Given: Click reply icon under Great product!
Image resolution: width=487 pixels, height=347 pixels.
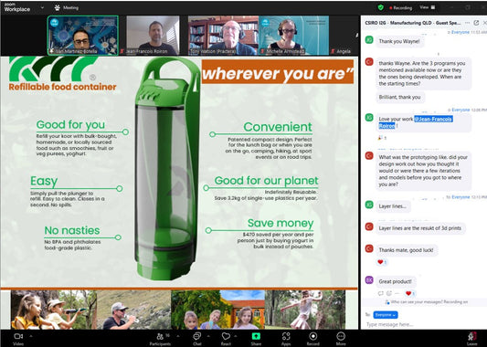Looking at the screenshot, I should (x=381, y=293).
